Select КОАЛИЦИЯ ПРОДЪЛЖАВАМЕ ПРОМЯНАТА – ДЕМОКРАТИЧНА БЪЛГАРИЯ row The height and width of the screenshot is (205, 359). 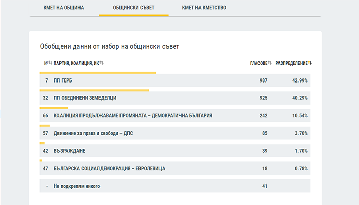pos(175,115)
